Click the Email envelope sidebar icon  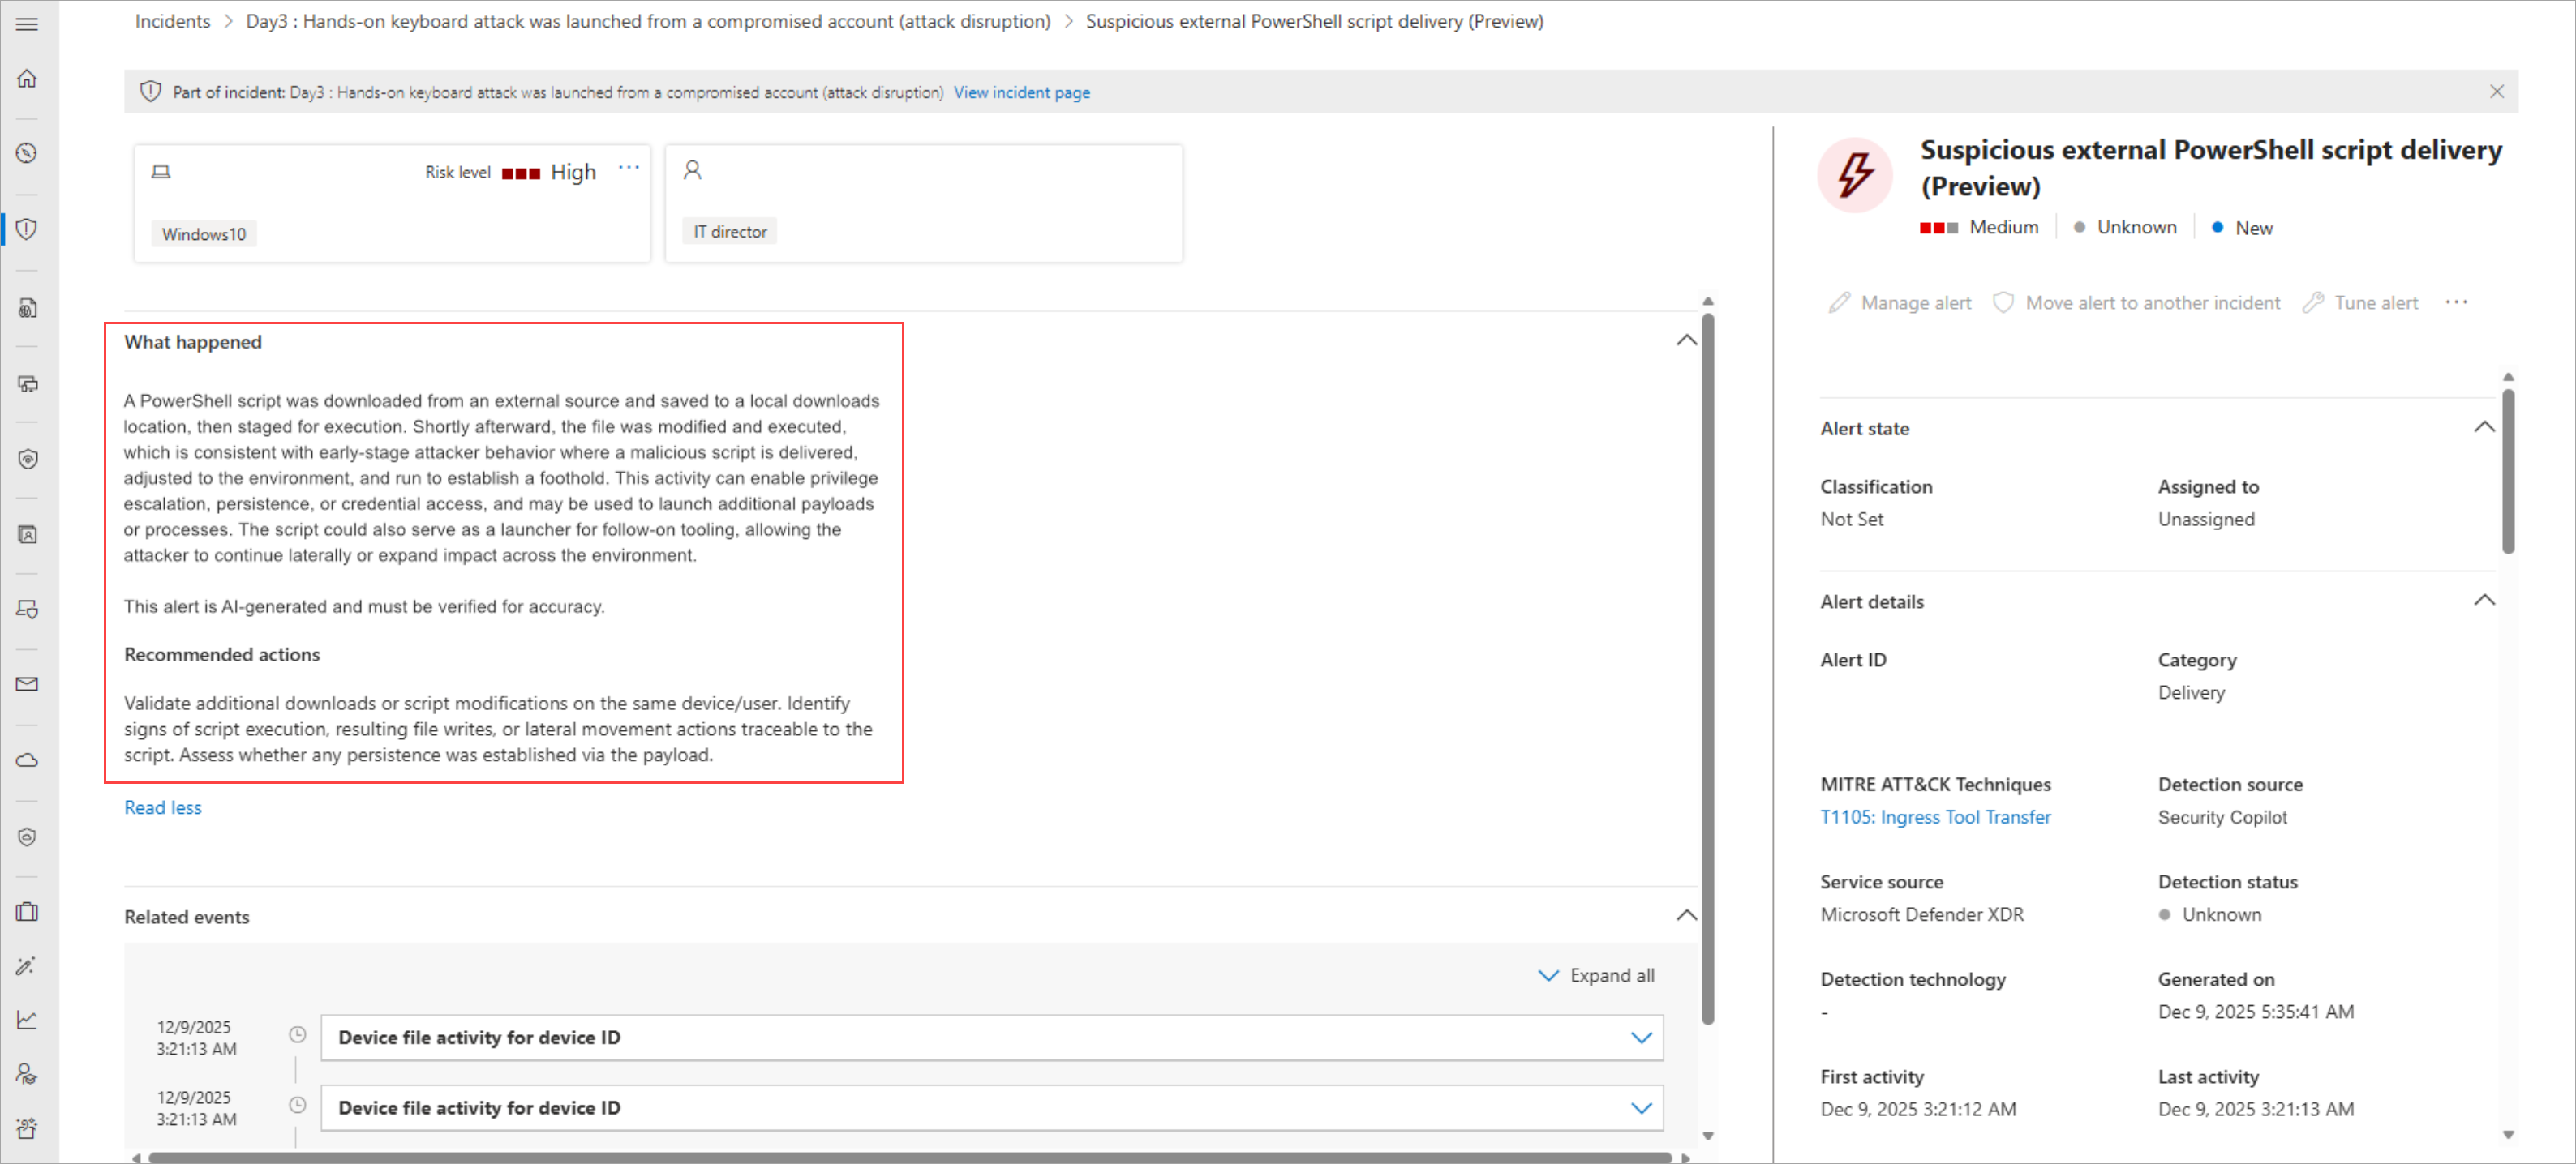[27, 684]
